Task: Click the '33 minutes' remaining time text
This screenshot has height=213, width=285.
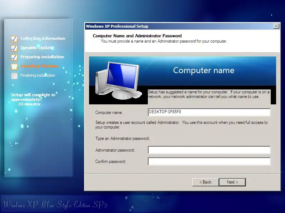Action: click(29, 104)
